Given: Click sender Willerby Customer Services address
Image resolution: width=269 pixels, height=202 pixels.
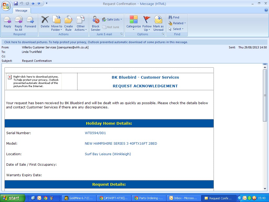Looking at the screenshot, I should pyautogui.click(x=55, y=47).
